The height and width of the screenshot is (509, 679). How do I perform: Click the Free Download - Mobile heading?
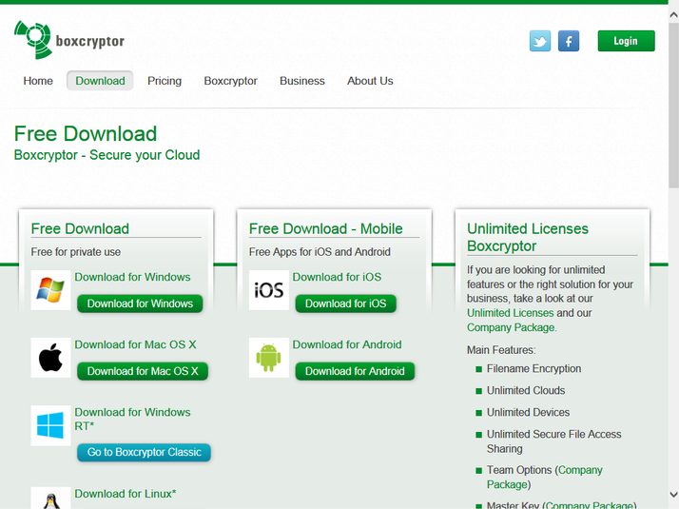click(325, 228)
